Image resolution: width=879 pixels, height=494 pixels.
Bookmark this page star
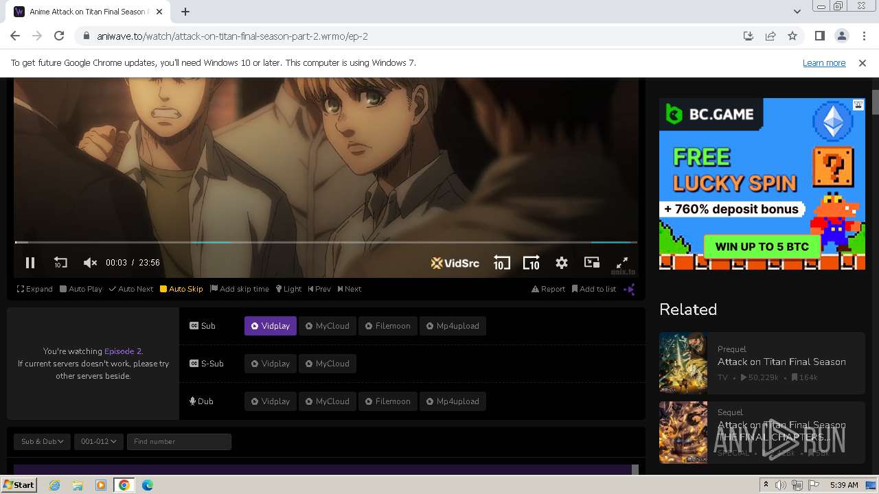pyautogui.click(x=792, y=36)
